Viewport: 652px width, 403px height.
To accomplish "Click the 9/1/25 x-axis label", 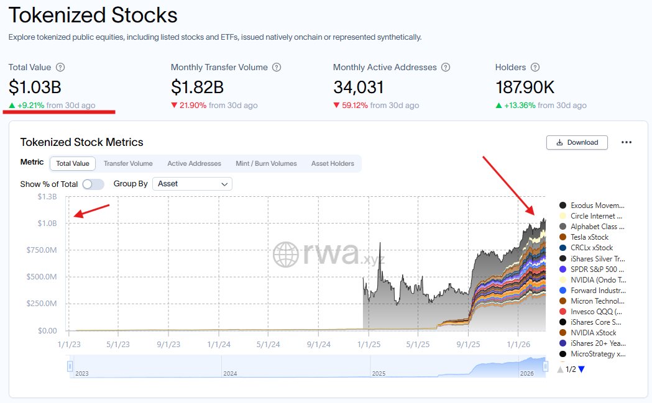I will tap(468, 345).
